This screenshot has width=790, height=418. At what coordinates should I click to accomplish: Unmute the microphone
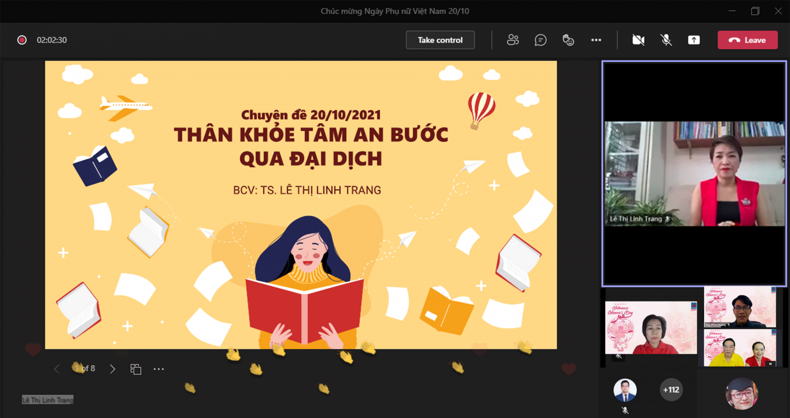point(666,40)
